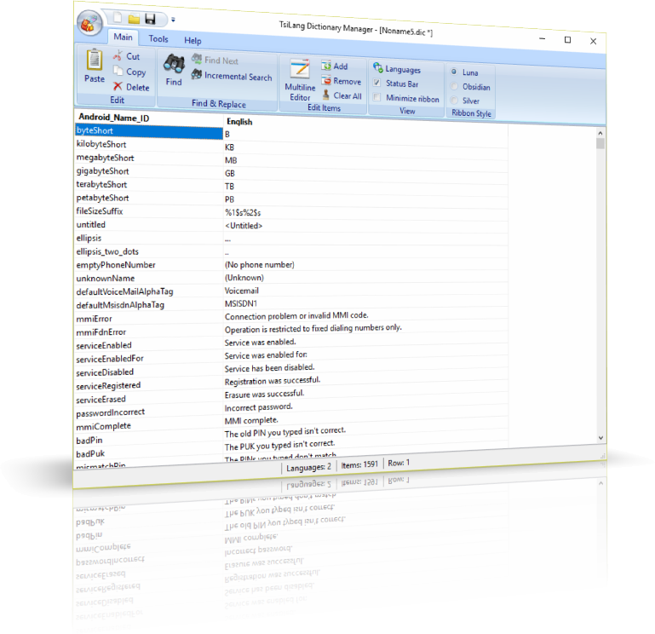Expand the quick access toolbar customize arrow
This screenshot has height=634, width=655.
point(173,20)
